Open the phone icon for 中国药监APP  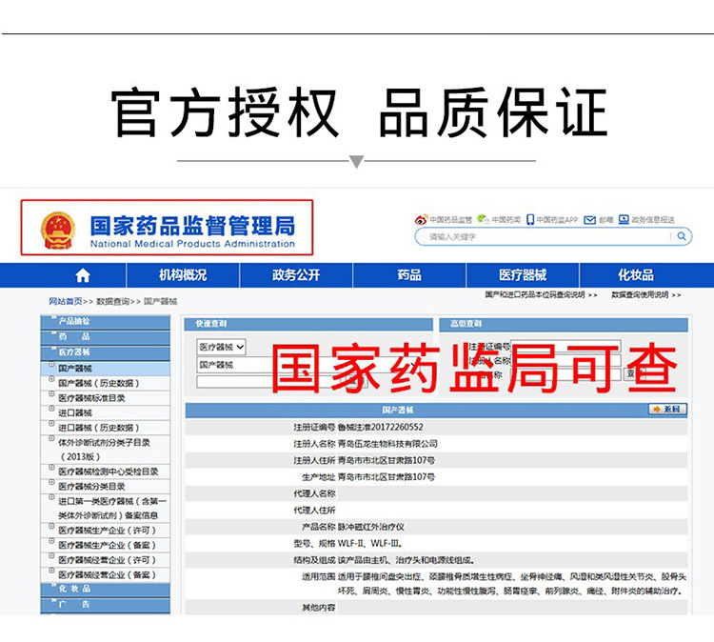click(x=530, y=220)
